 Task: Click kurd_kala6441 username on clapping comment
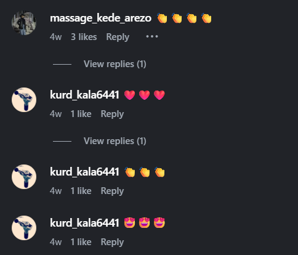[84, 172]
